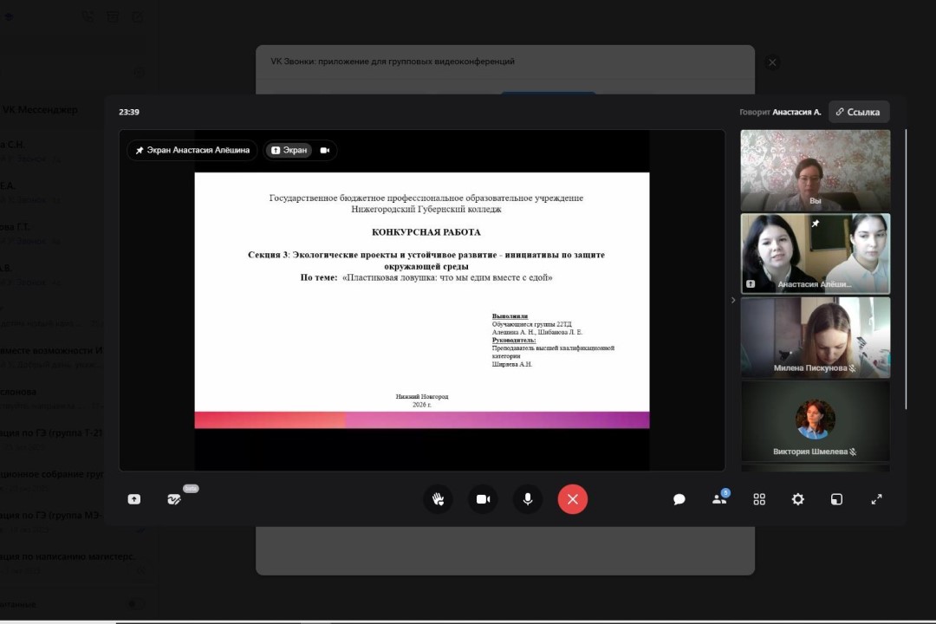Toggle the camera on or off
Image resolution: width=936 pixels, height=624 pixels.
tap(483, 499)
